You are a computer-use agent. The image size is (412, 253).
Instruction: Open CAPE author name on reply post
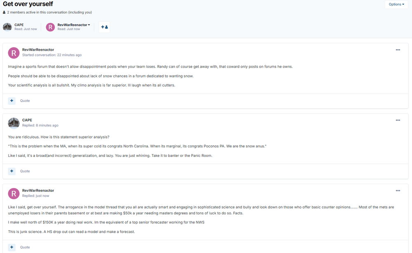(27, 120)
